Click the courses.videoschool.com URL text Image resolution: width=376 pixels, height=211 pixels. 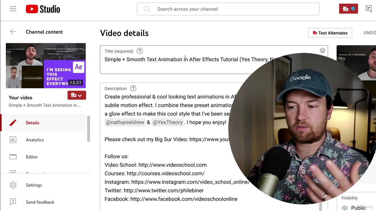pyautogui.click(x=166, y=173)
